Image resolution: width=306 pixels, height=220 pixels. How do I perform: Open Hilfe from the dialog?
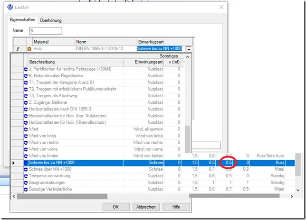(x=176, y=207)
